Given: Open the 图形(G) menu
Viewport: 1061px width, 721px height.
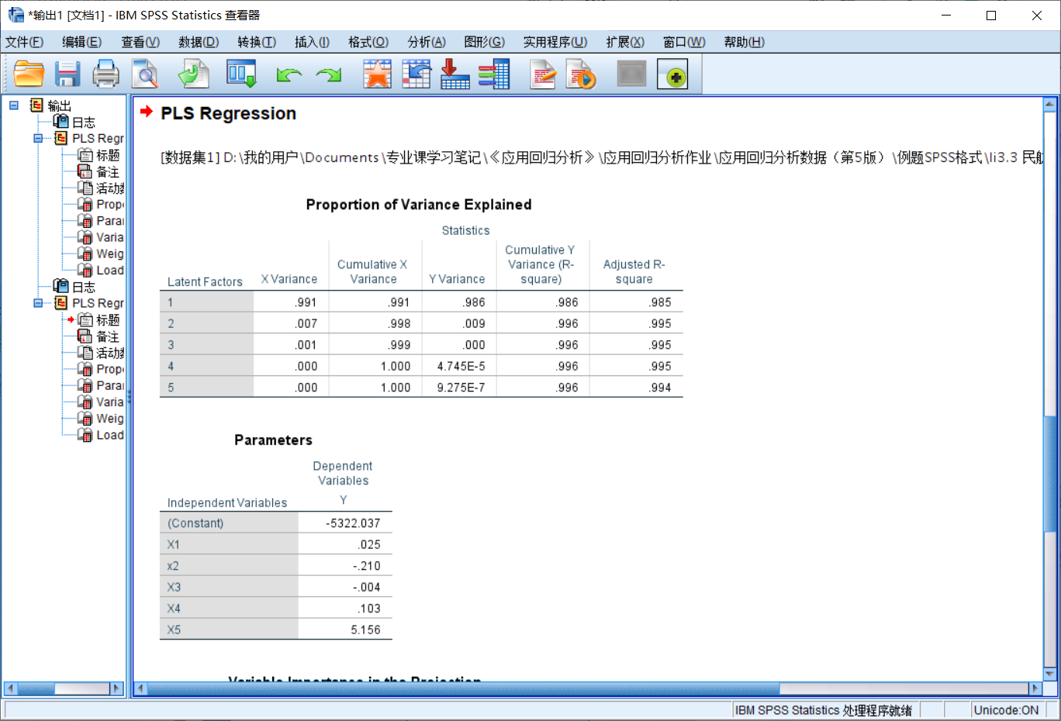Looking at the screenshot, I should point(485,42).
